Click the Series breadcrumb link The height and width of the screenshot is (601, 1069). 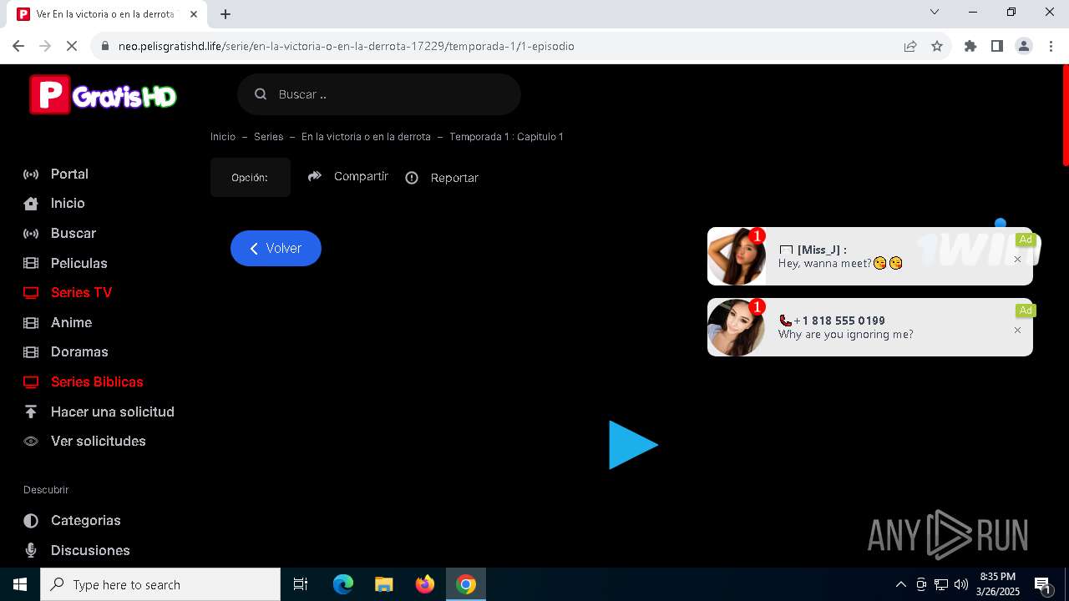click(269, 137)
